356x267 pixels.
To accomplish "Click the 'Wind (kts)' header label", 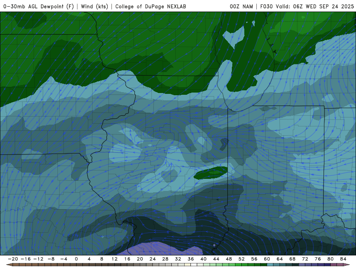I will pos(94,6).
